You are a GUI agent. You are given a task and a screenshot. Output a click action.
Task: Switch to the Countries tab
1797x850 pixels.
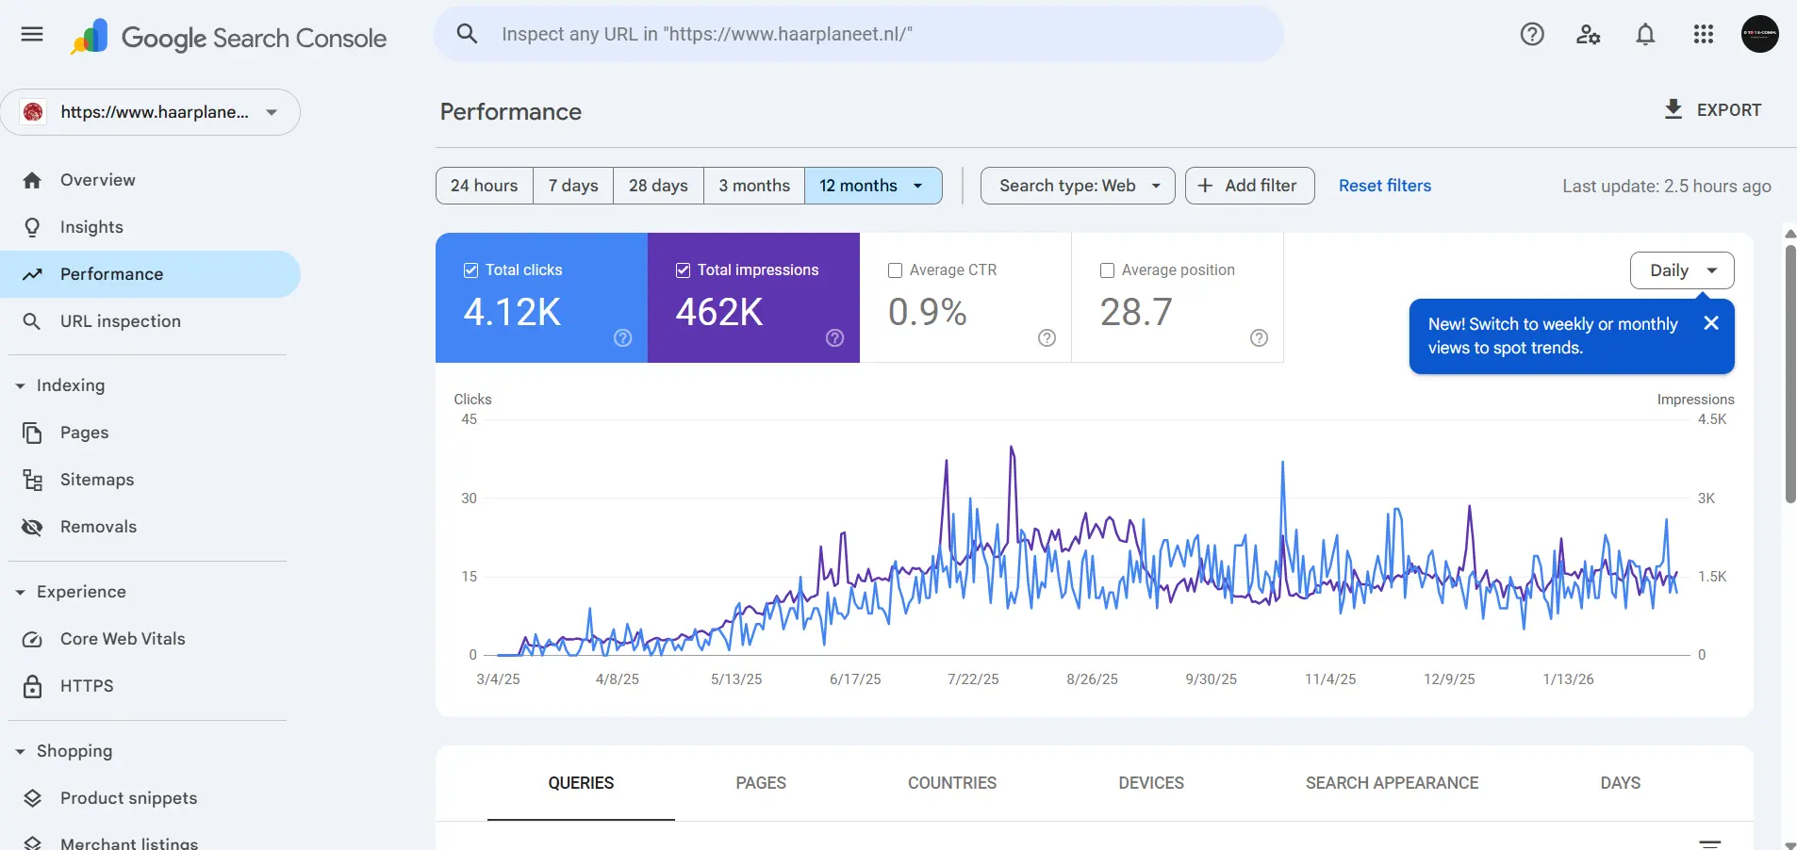click(951, 783)
